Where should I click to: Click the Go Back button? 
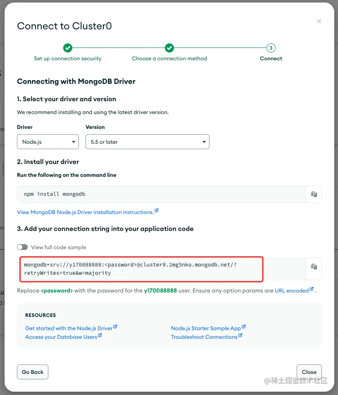click(x=33, y=372)
